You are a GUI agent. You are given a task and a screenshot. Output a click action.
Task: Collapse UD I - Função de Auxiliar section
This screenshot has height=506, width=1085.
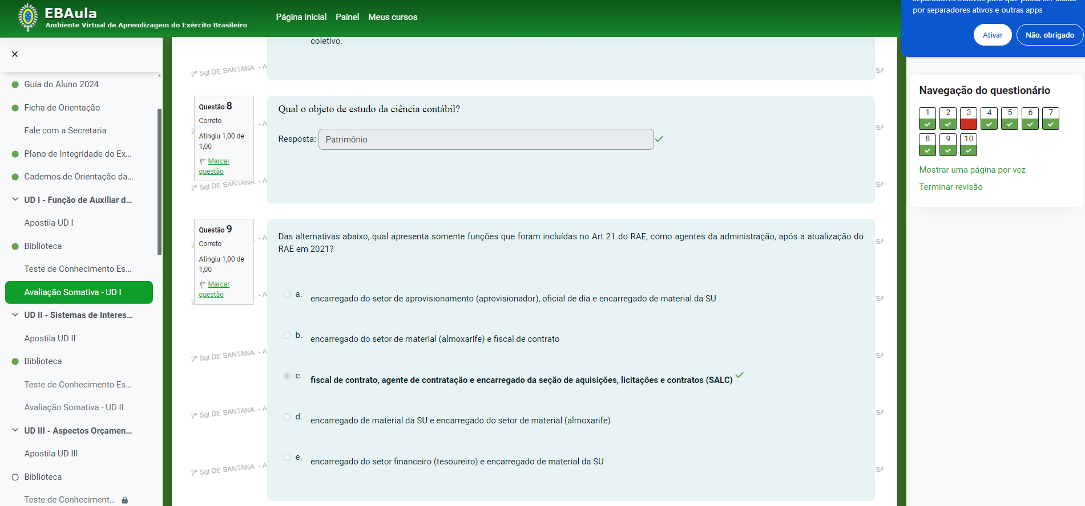click(x=15, y=199)
